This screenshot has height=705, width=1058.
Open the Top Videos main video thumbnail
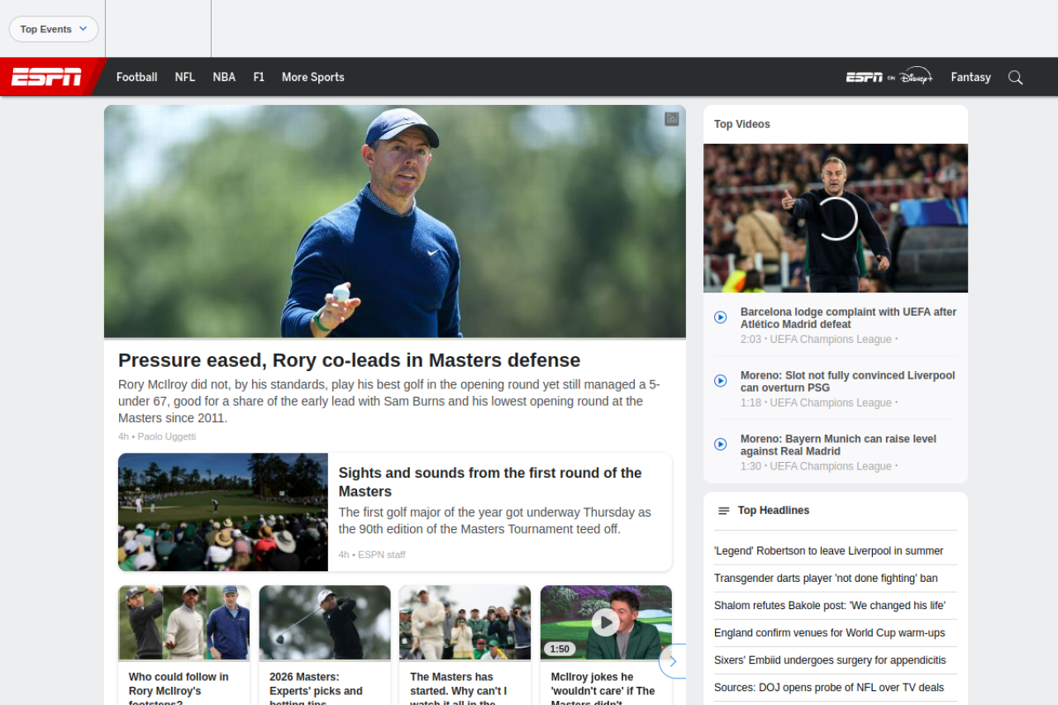pos(835,218)
